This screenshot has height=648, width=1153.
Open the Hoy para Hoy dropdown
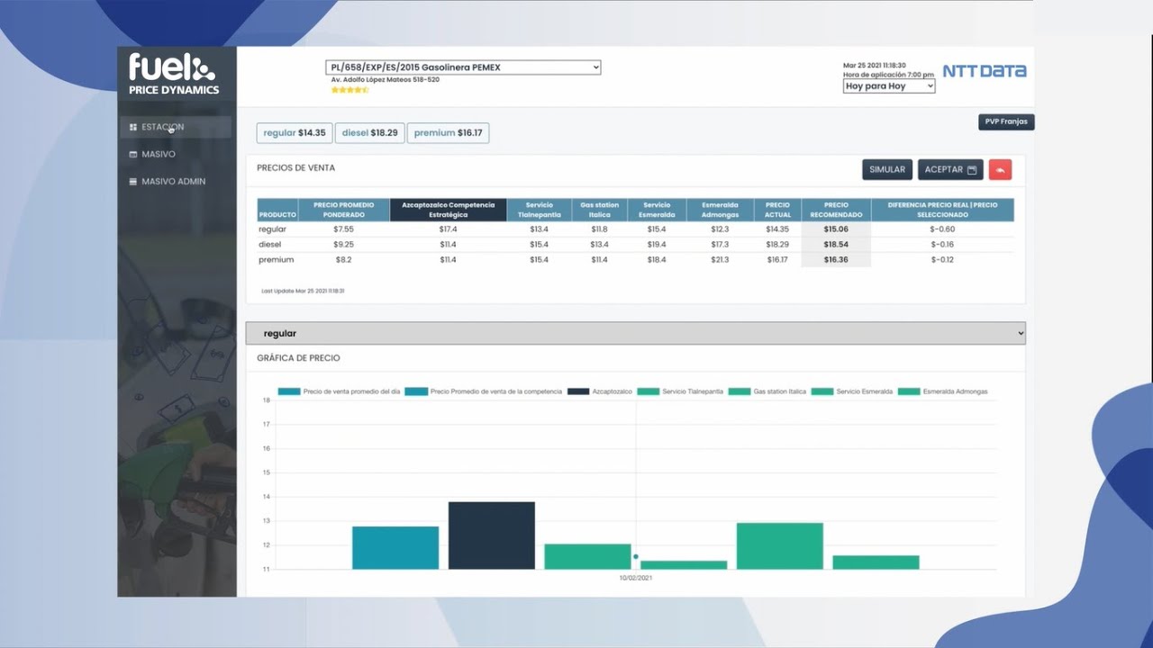tap(889, 86)
